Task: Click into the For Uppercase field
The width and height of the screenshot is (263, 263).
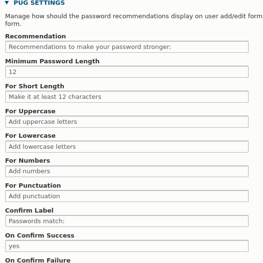Action: [x=127, y=121]
